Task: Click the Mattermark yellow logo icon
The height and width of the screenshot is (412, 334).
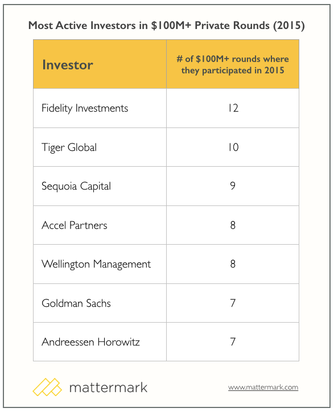Action: click(x=47, y=387)
